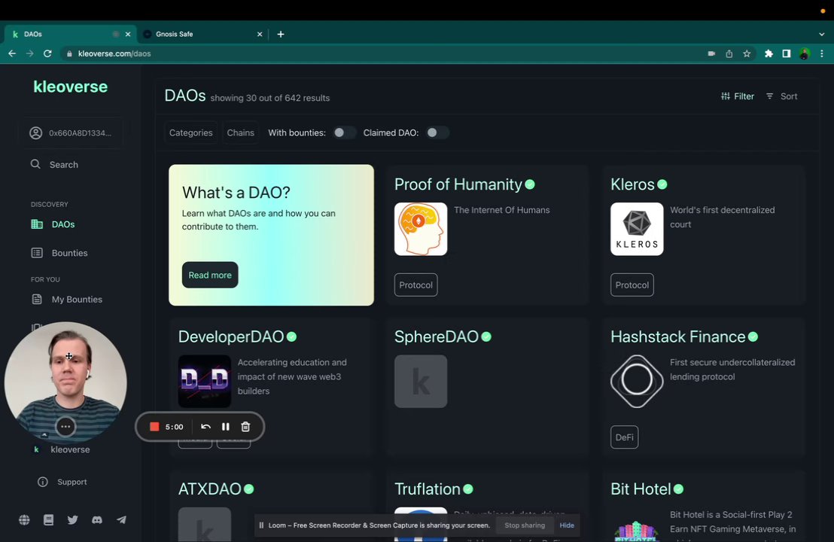
Task: Open the Twitter icon in sidebar footer
Action: [73, 520]
